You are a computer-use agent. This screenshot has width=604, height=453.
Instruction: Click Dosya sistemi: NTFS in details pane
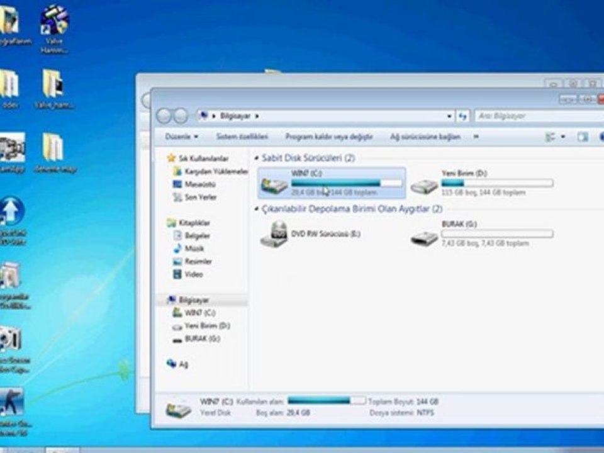402,413
